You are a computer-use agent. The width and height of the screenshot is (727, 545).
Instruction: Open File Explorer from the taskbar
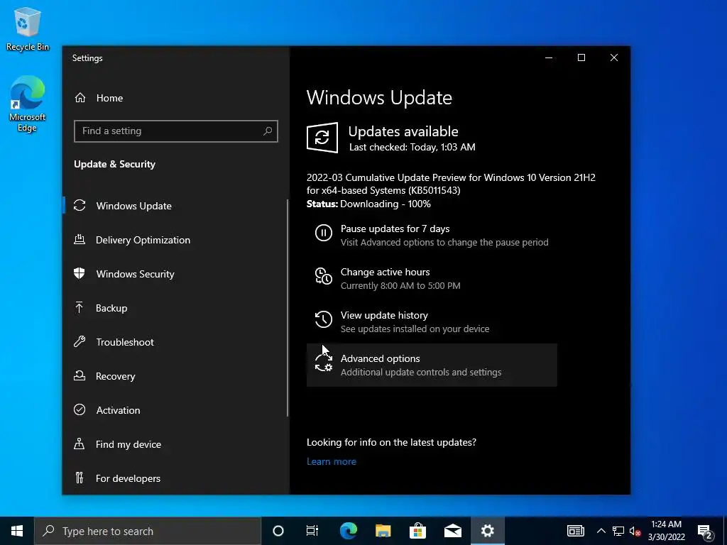[383, 531]
